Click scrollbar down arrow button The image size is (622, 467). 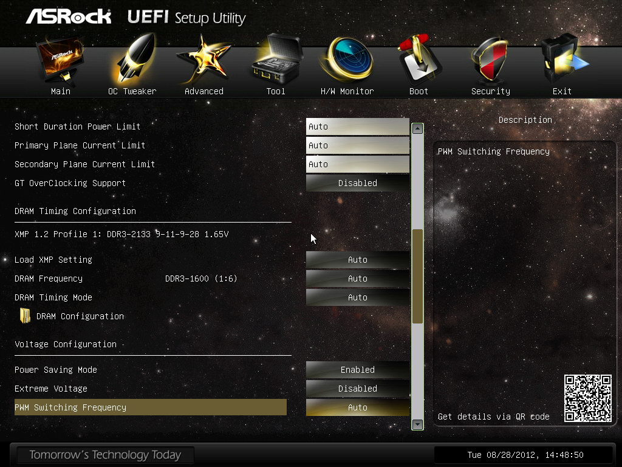[417, 424]
